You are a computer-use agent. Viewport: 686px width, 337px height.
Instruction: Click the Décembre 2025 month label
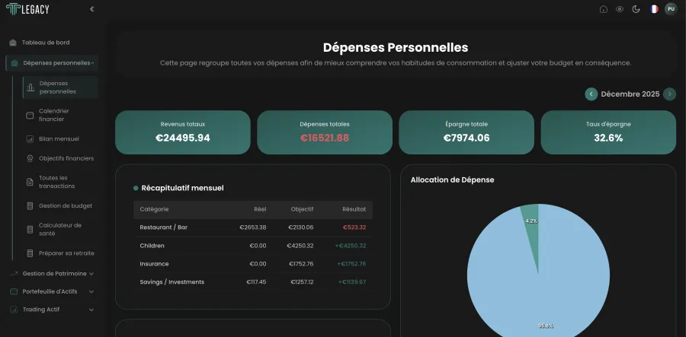coord(630,94)
